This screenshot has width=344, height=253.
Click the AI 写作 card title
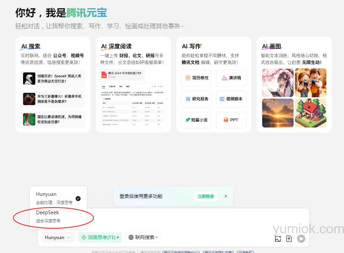[191, 46]
